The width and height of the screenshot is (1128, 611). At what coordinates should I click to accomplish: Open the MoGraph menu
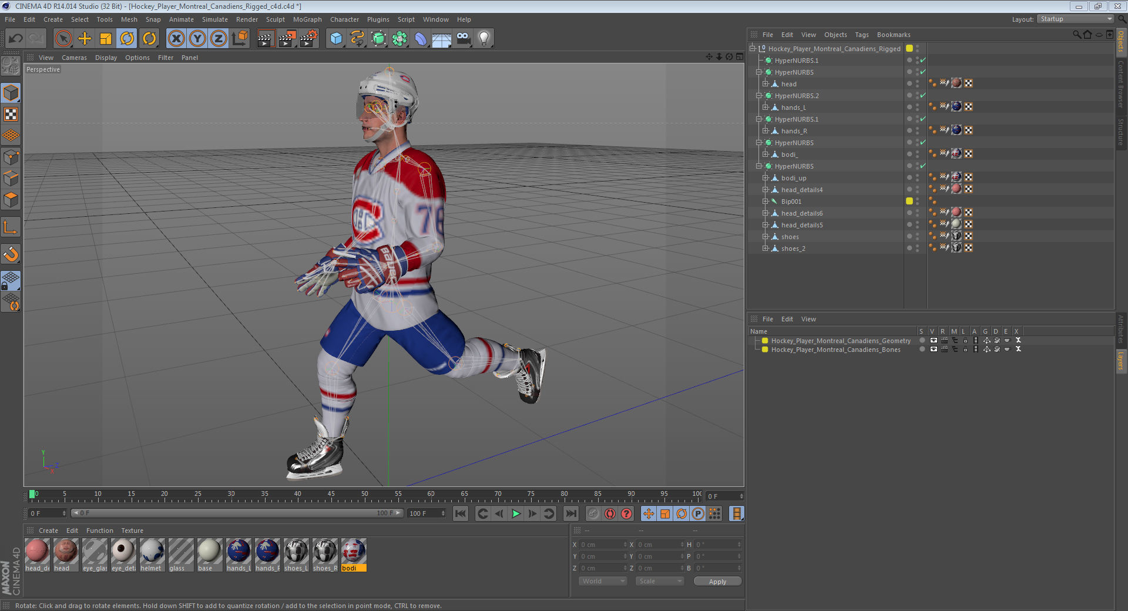pos(307,19)
